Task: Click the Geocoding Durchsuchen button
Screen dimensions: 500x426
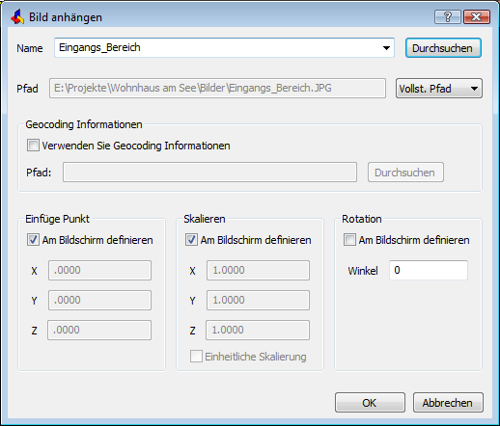Action: (405, 173)
